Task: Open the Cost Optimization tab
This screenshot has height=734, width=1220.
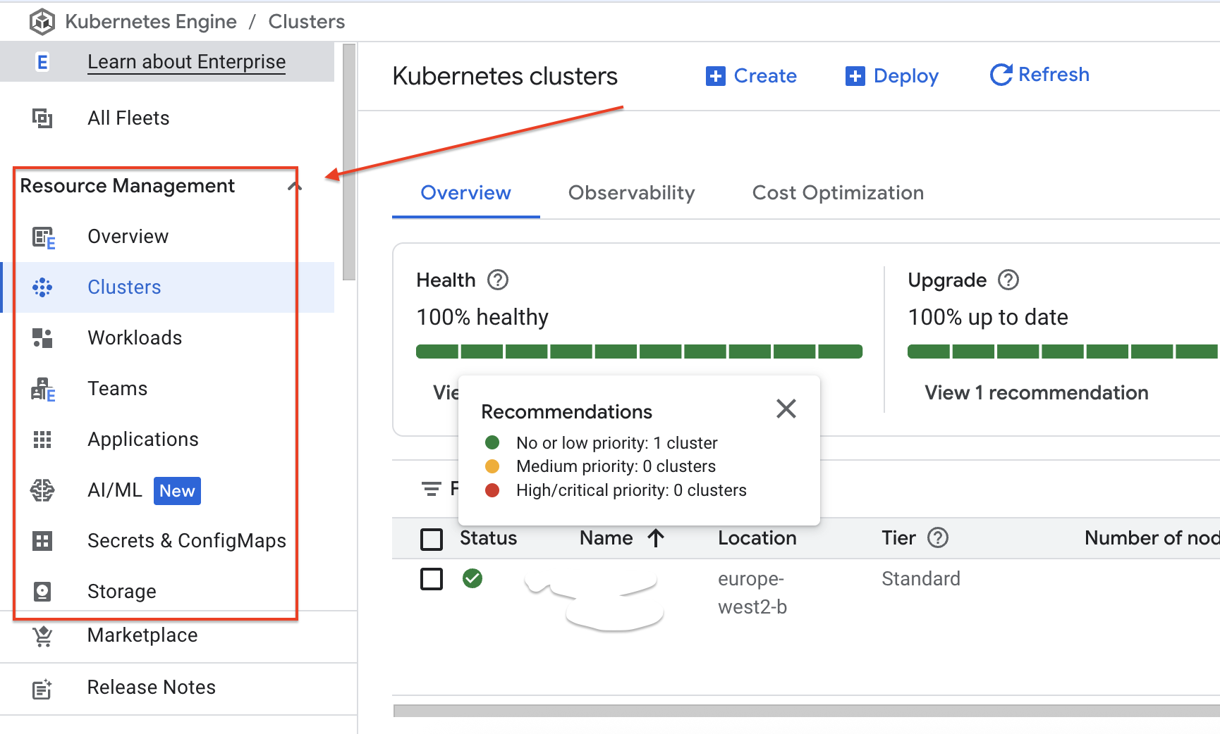Action: (x=838, y=193)
